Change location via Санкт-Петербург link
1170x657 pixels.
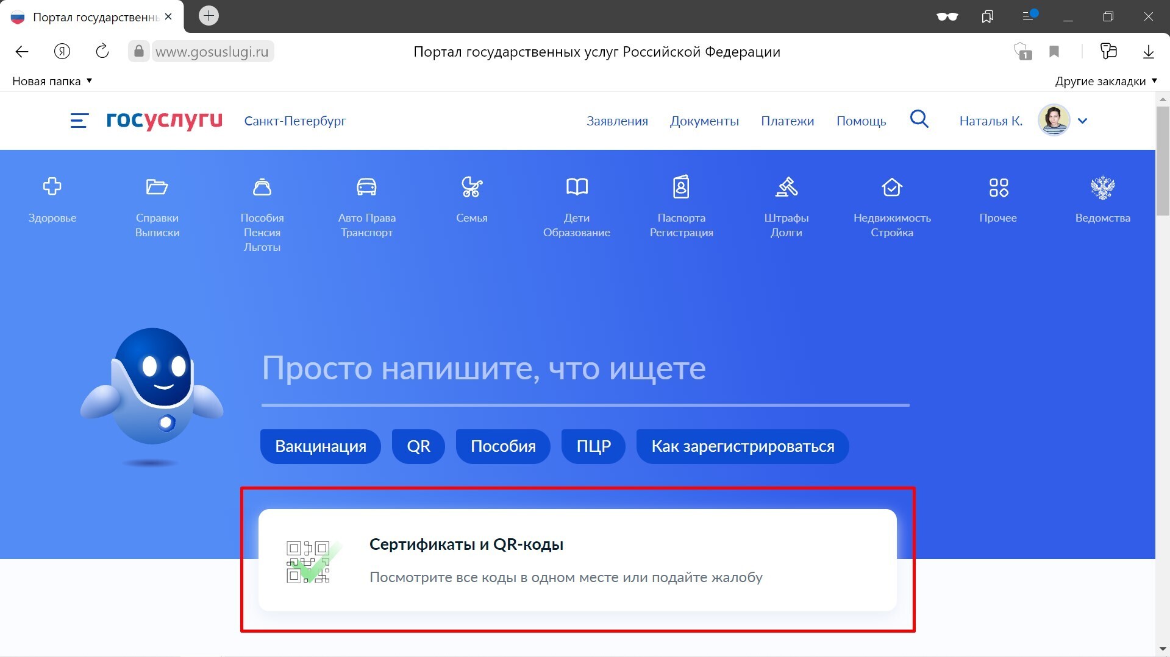[295, 121]
